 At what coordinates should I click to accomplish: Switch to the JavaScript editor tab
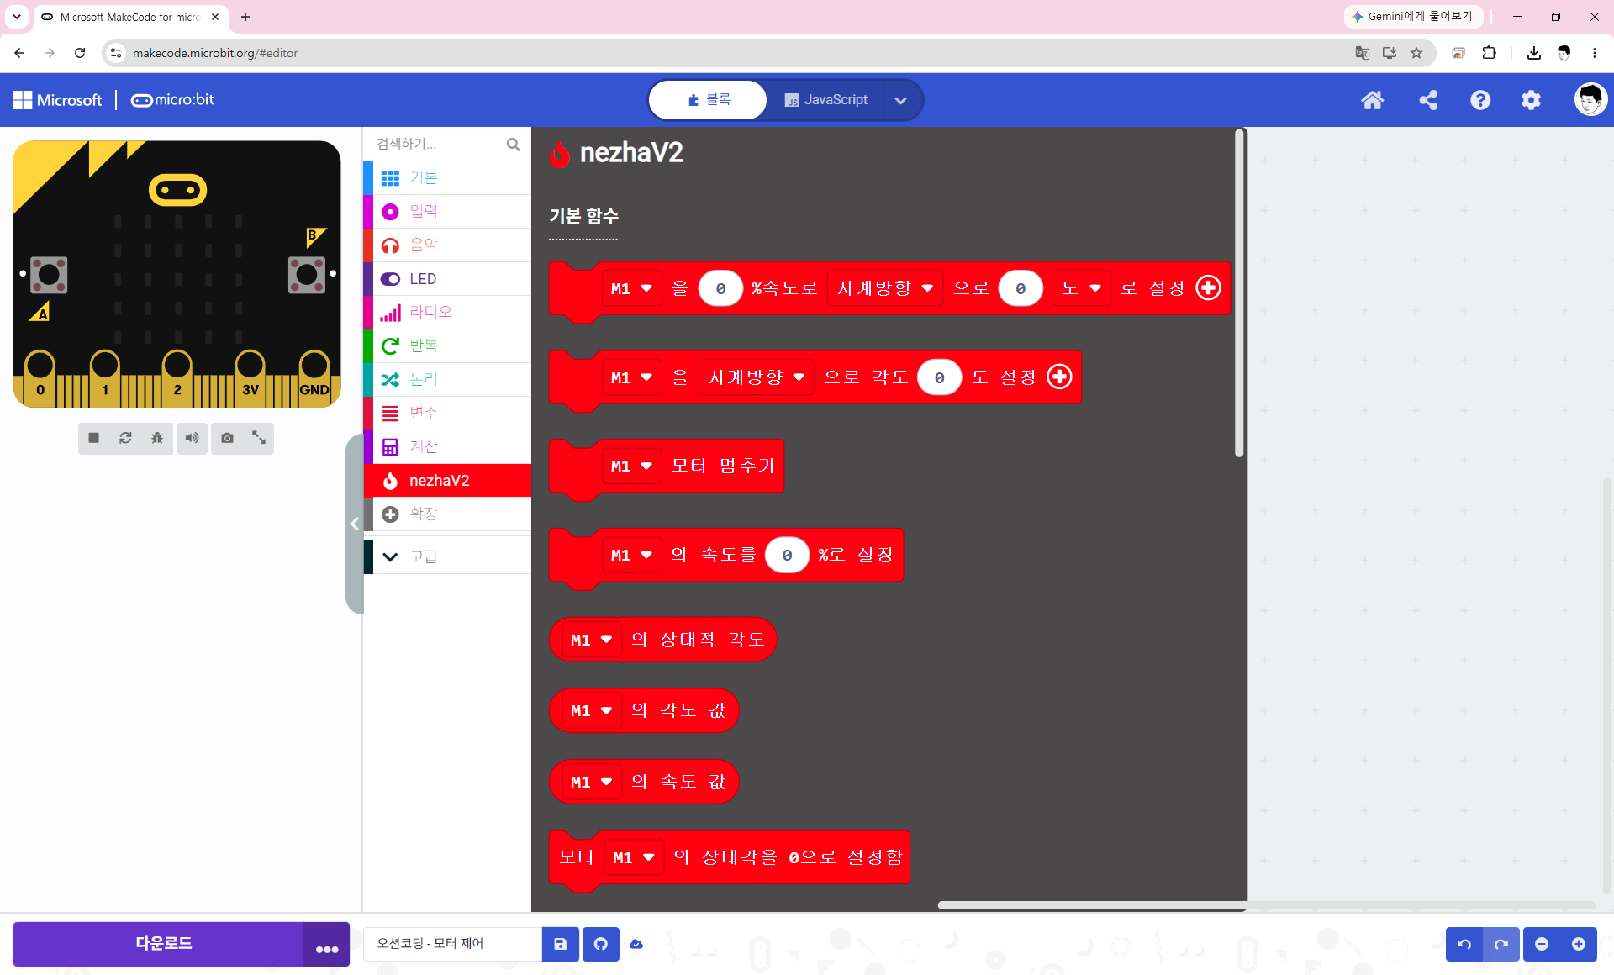[x=825, y=100]
